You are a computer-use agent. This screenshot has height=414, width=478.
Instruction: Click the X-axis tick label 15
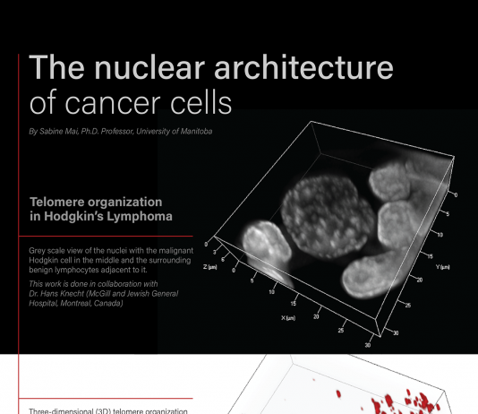[x=293, y=304]
